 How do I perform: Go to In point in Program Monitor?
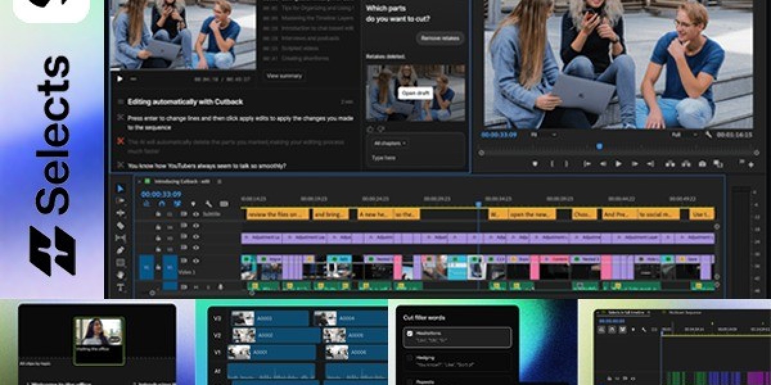coord(587,164)
